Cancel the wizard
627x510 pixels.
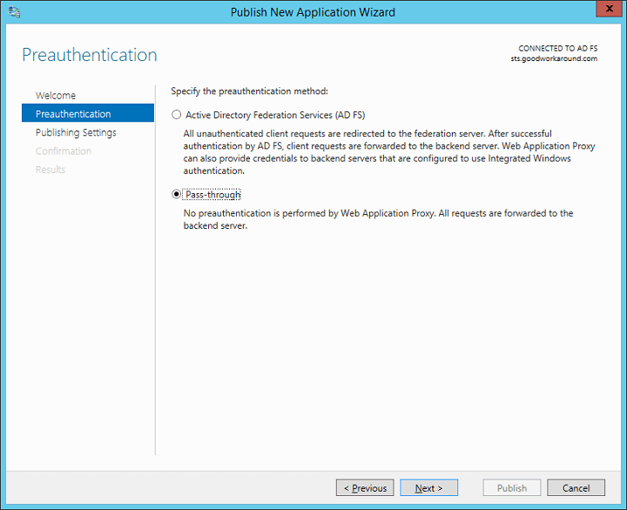(576, 488)
